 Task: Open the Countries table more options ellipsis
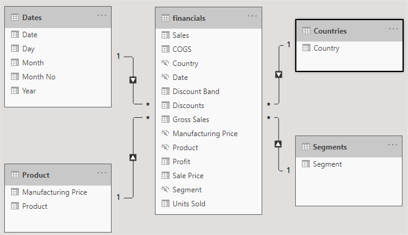pyautogui.click(x=393, y=29)
